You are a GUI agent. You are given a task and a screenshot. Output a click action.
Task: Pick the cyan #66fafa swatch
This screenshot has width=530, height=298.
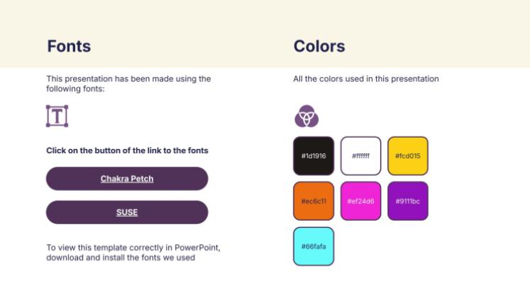[x=314, y=246]
